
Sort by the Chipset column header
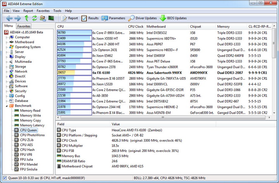[x=202, y=26]
